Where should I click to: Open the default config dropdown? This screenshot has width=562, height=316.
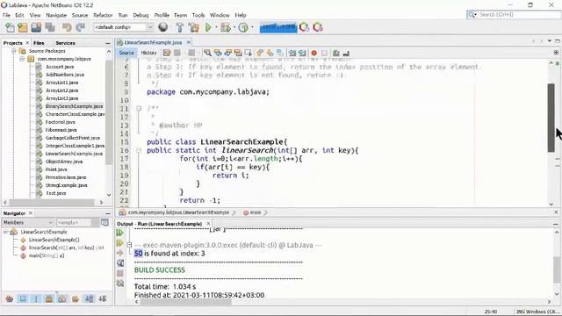click(123, 27)
